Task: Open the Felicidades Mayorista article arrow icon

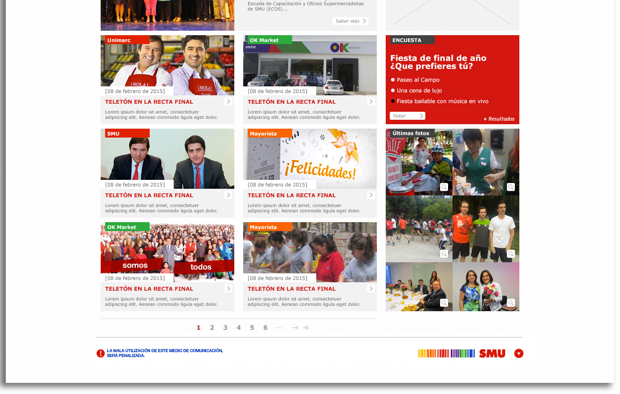Action: pos(371,195)
